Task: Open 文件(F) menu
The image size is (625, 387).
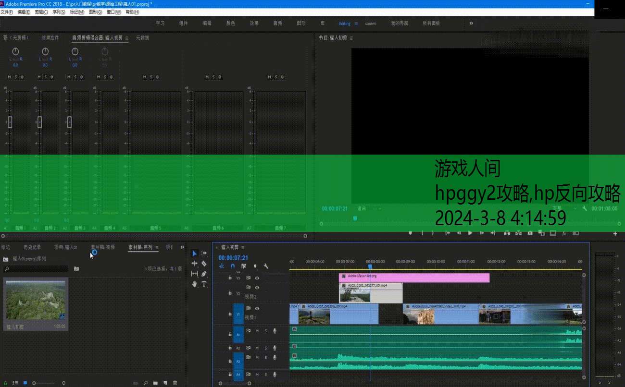Action: click(7, 12)
